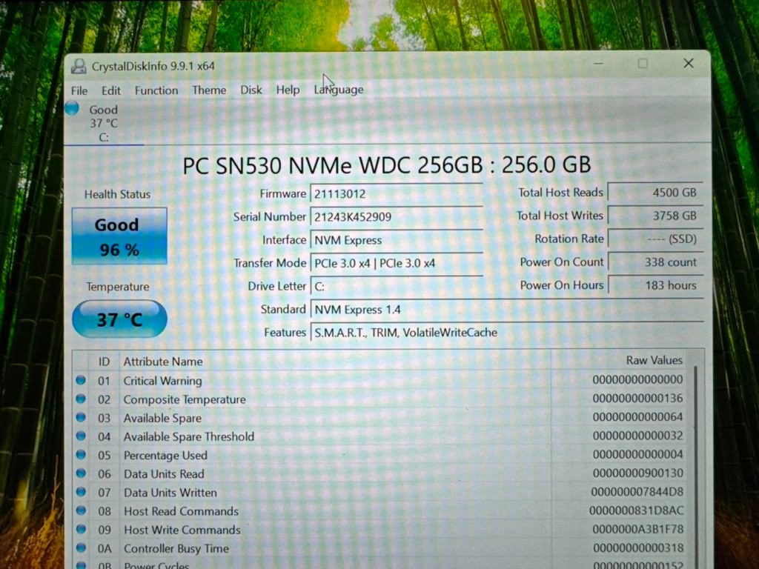Select the Controller Busy Time attribute name
The height and width of the screenshot is (569, 759).
pos(176,549)
